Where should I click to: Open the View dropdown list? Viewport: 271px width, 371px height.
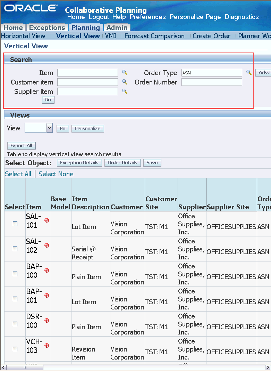point(39,128)
